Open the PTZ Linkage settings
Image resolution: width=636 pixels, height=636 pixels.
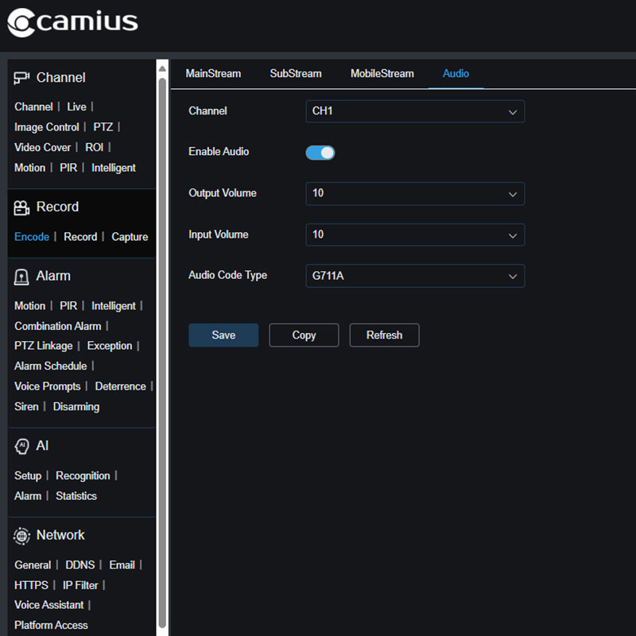[43, 346]
